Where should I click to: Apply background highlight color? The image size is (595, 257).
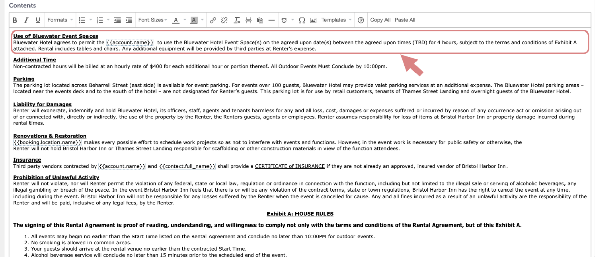tap(194, 20)
